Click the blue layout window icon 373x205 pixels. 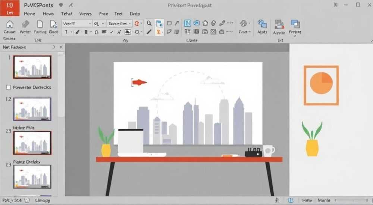click(x=159, y=23)
